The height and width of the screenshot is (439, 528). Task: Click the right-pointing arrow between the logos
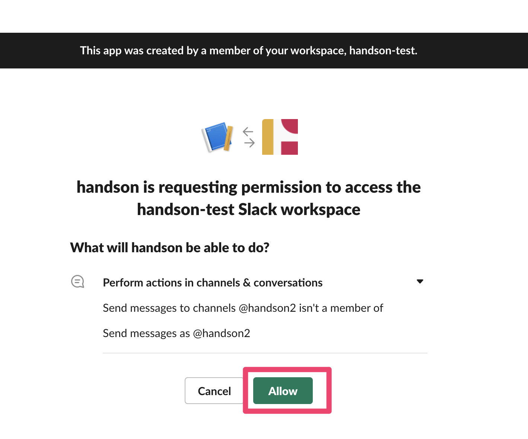[x=249, y=142]
